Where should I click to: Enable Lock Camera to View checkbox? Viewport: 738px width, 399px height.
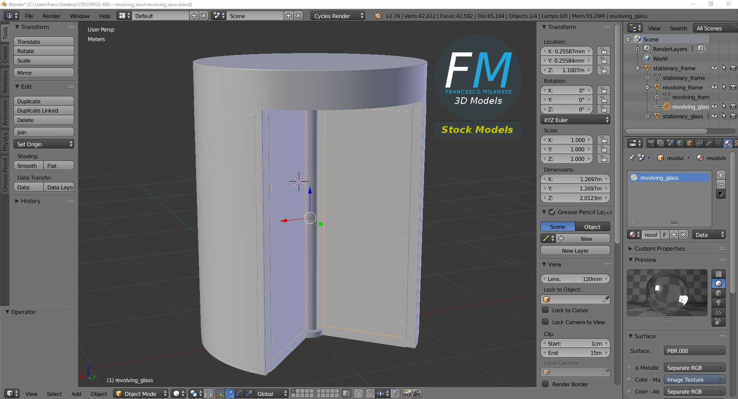545,322
